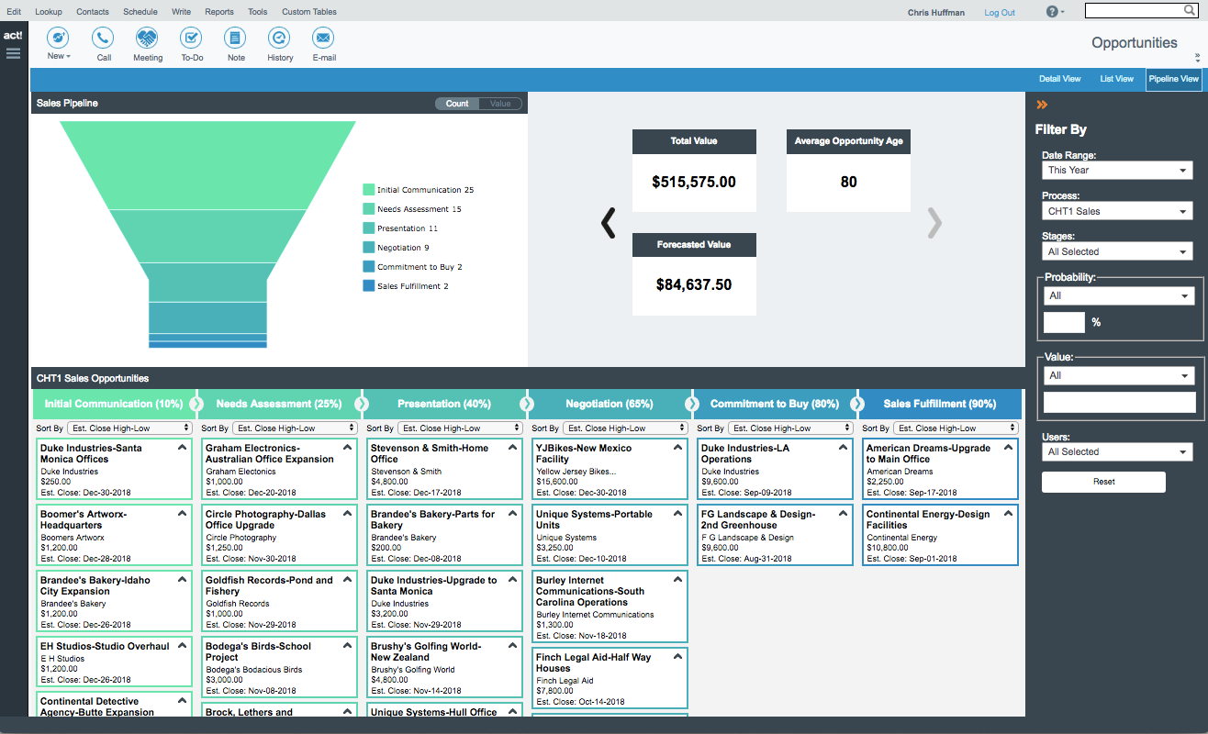Open the Edit menu

(x=14, y=12)
